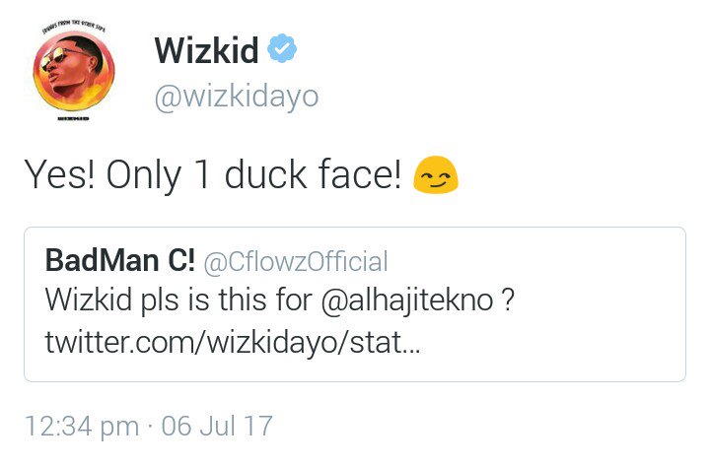Viewport: 710px width, 467px height.
Task: Click the blue verified badge
Action: coord(284,49)
